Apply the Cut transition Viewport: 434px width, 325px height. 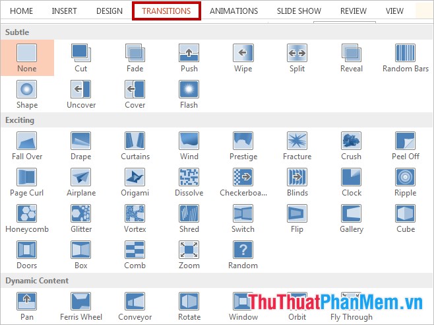(x=81, y=57)
